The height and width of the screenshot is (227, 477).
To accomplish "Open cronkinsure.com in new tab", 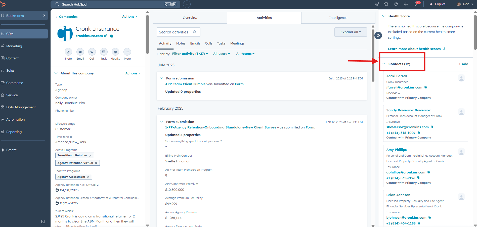I will (105, 36).
